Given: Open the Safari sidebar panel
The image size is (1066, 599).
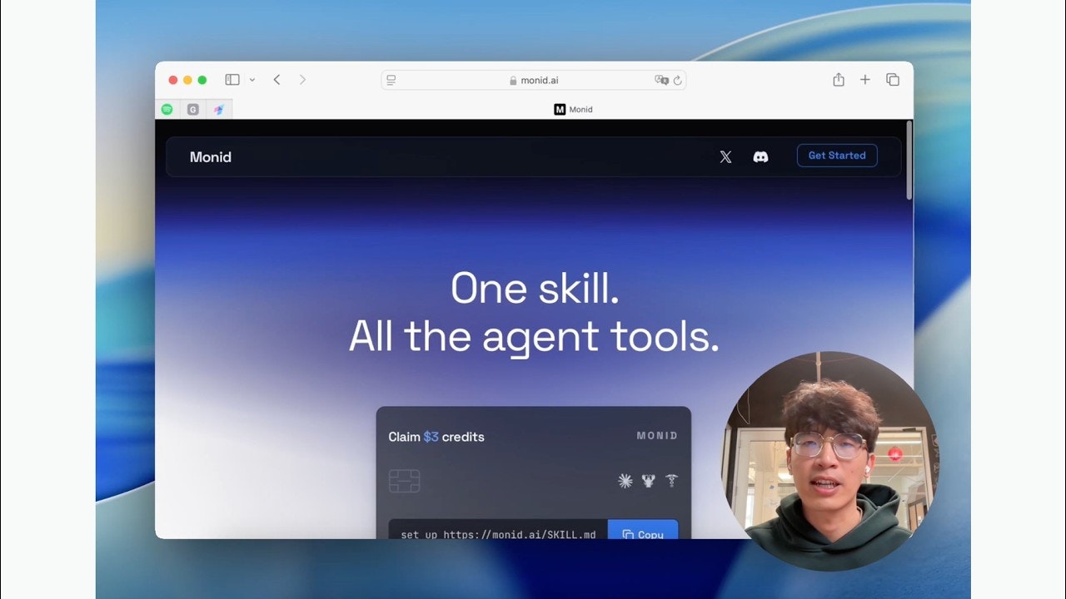Looking at the screenshot, I should pos(232,80).
